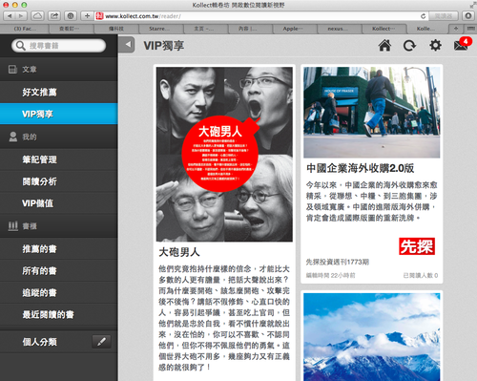Open 大砲男人 cover image
477x381 pixels.
click(224, 154)
